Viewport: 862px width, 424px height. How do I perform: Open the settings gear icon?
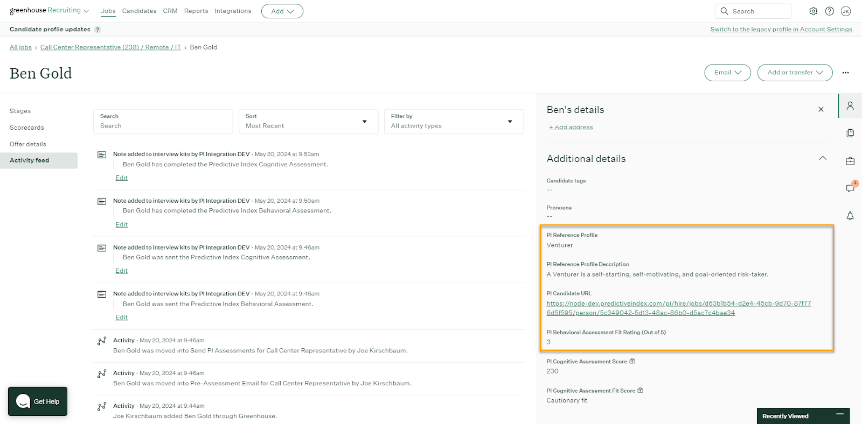(813, 11)
